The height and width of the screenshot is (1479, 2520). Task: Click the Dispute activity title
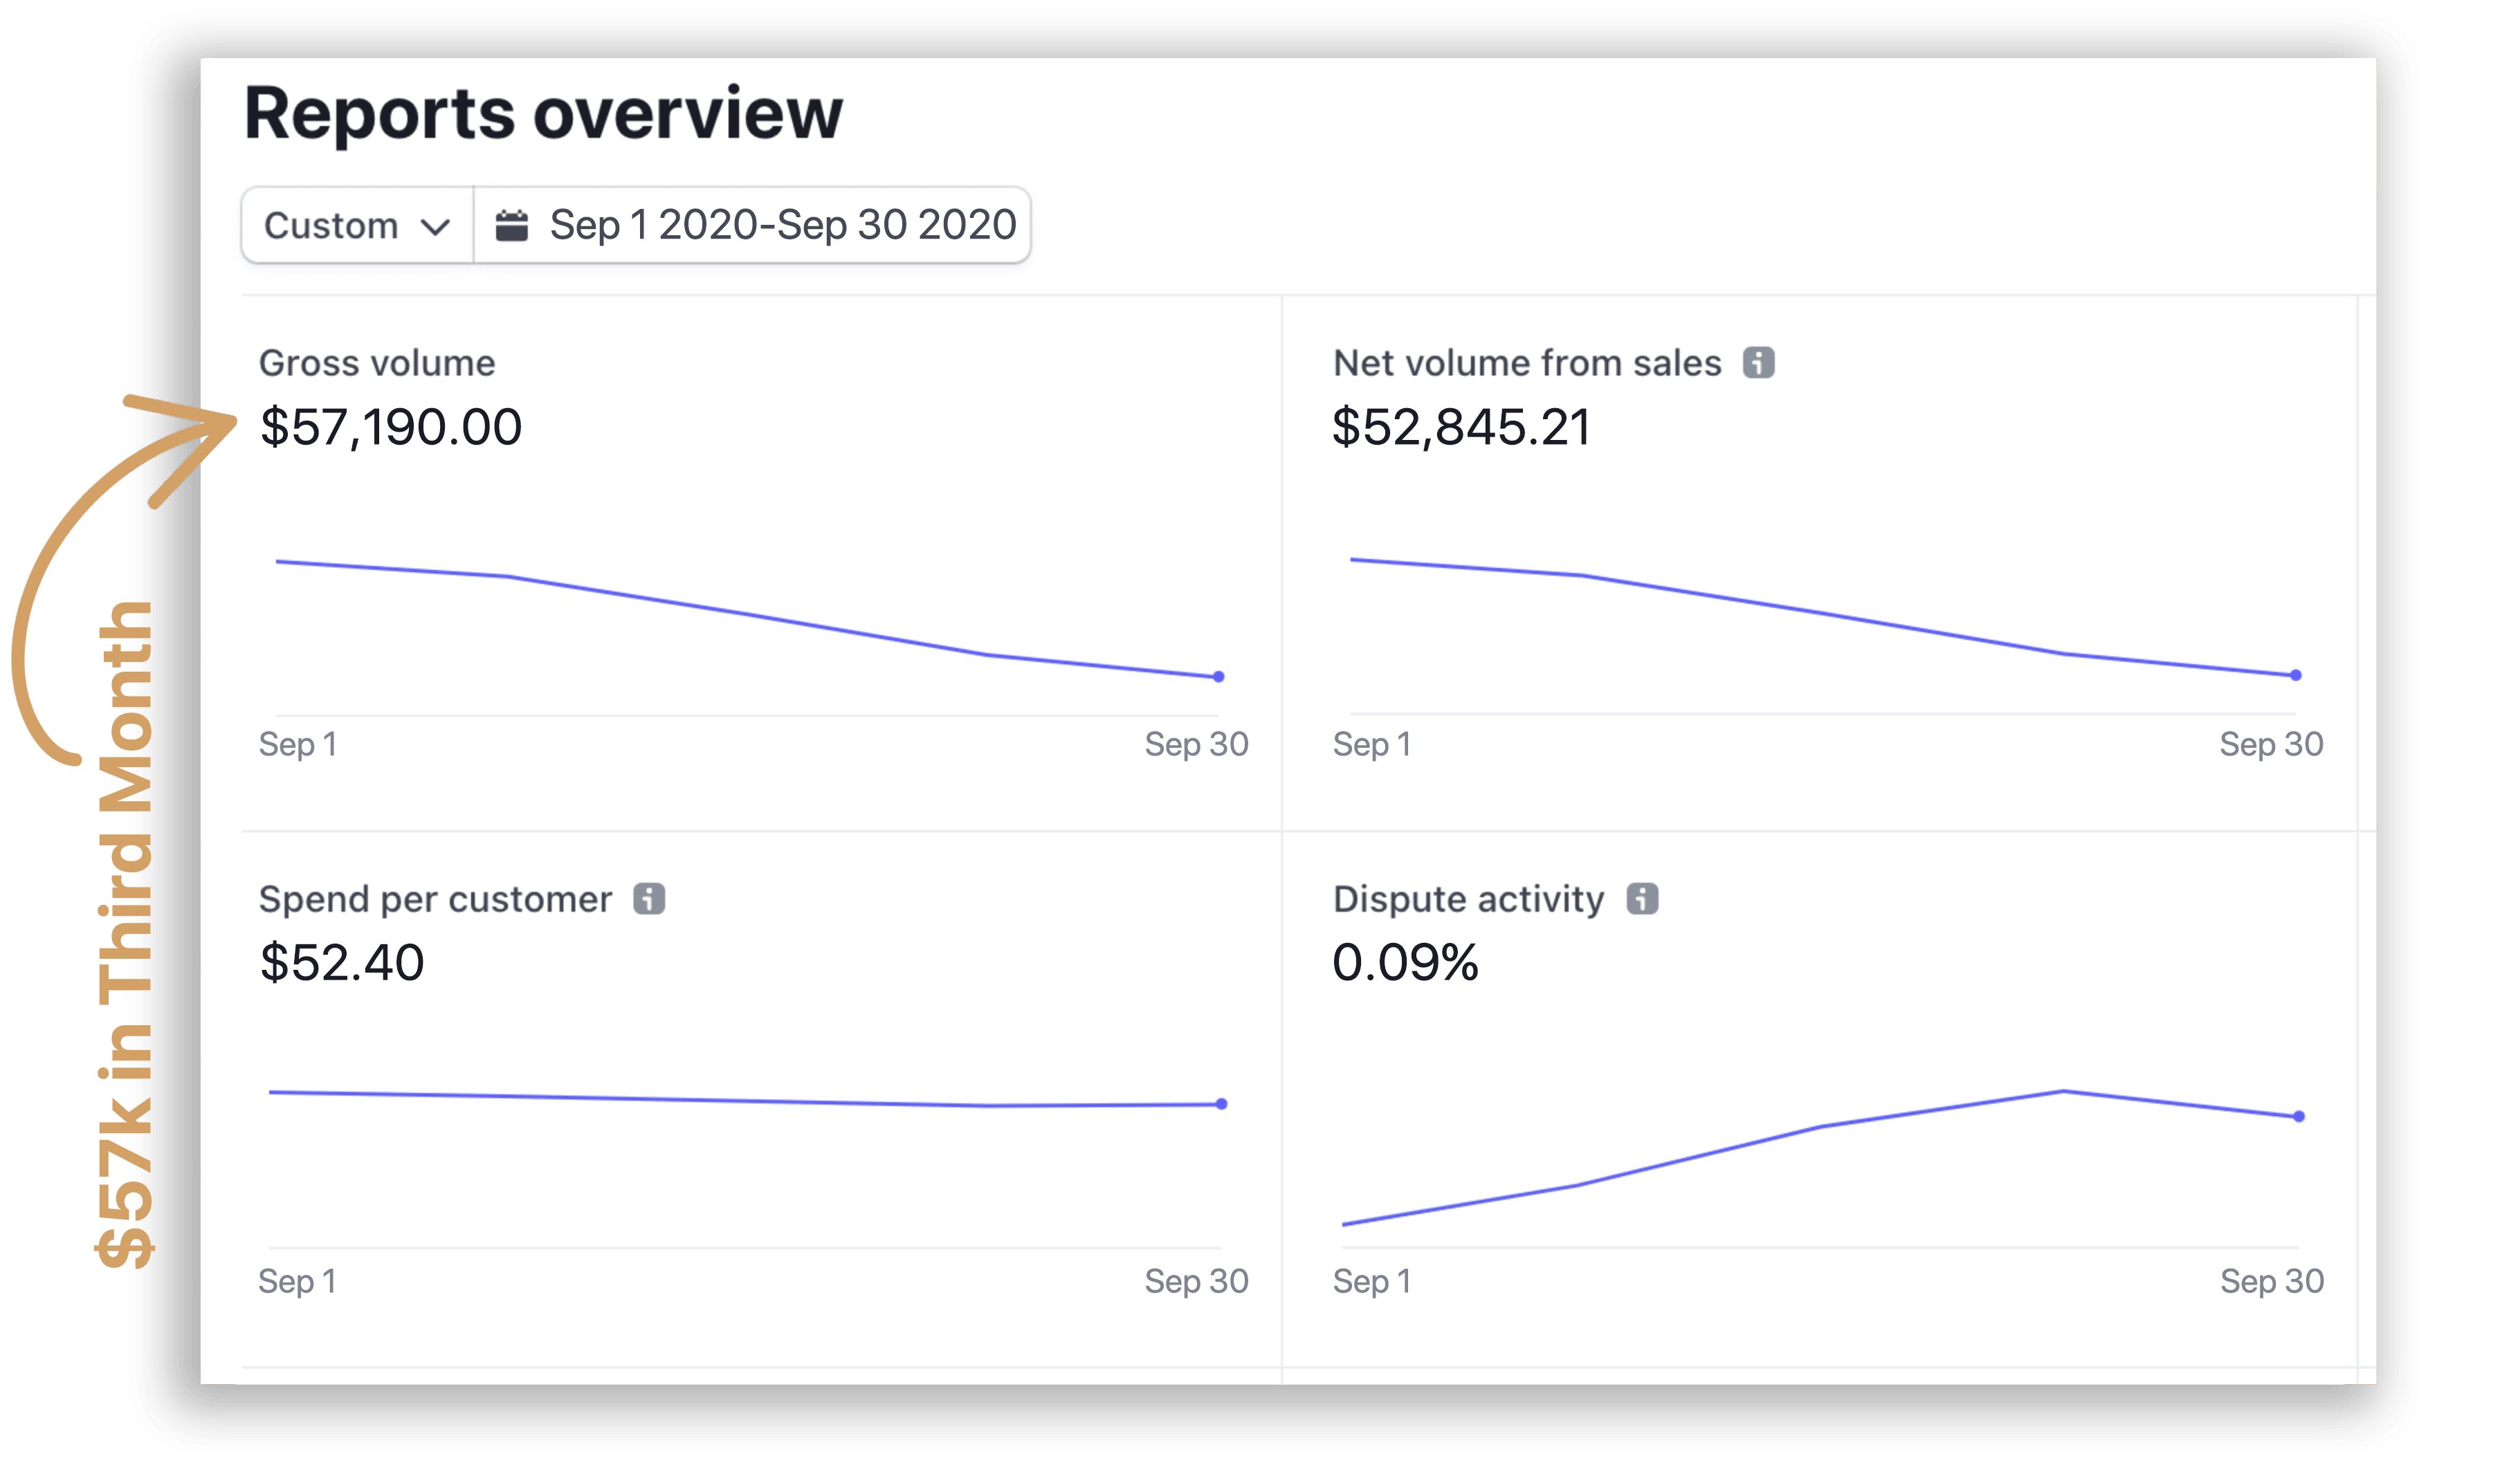(1468, 899)
